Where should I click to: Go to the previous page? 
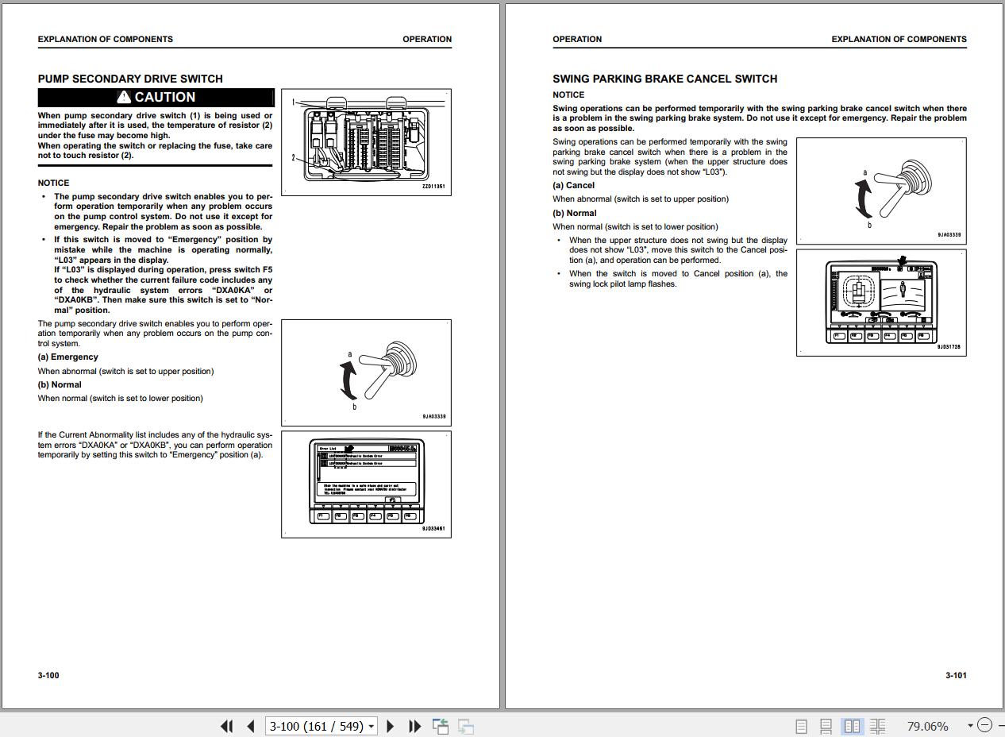coord(251,726)
